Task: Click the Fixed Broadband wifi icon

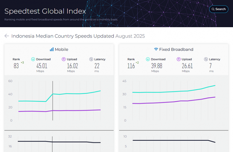Action: tap(156, 49)
